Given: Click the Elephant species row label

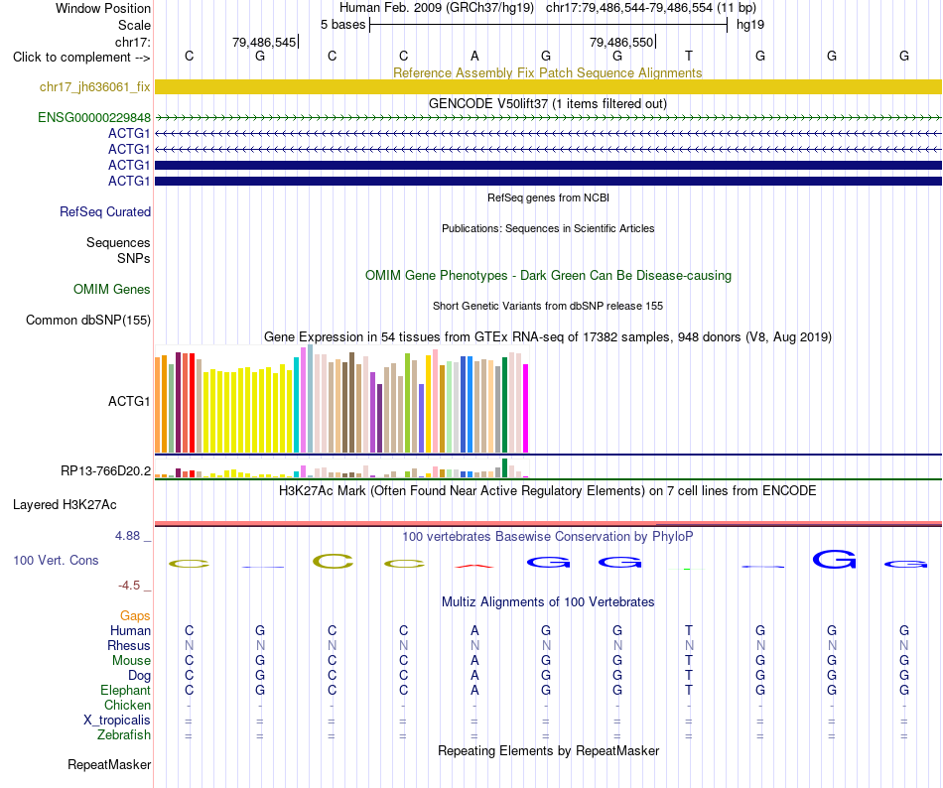Looking at the screenshot, I should 126,690.
